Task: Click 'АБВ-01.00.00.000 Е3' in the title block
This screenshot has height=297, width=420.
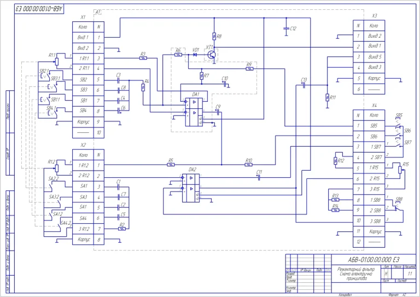Action: [374, 259]
